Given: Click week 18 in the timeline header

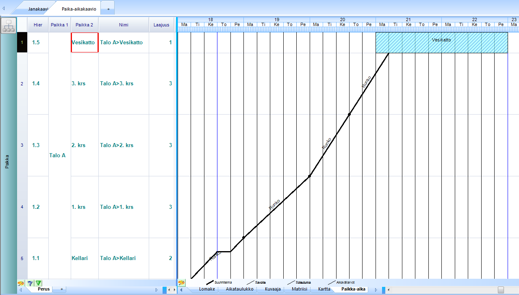Looking at the screenshot, I should pos(211,20).
